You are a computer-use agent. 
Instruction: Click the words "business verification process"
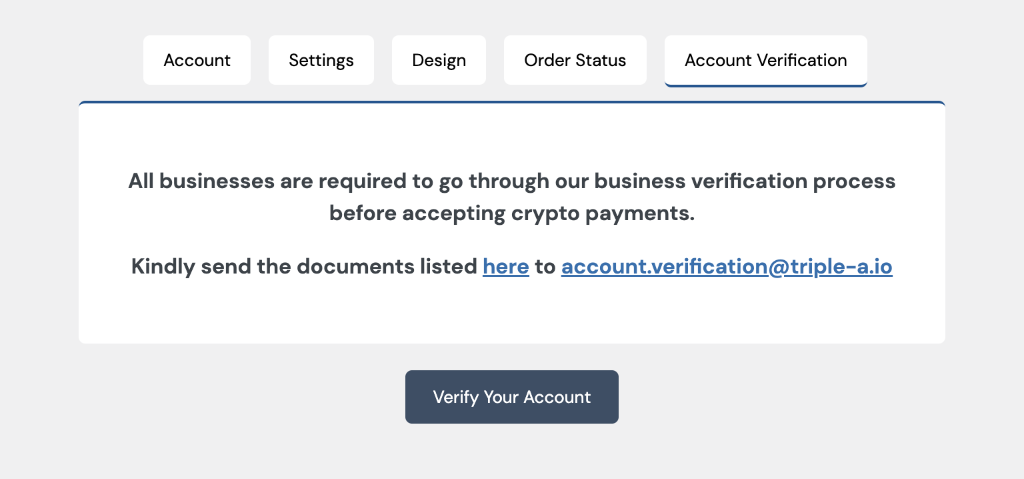[745, 181]
